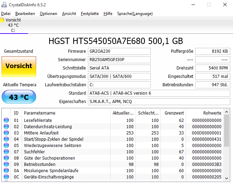Image resolution: width=233 pixels, height=183 pixels.
Task: Select the Lesefehlerrate parameter row
Action: point(113,120)
